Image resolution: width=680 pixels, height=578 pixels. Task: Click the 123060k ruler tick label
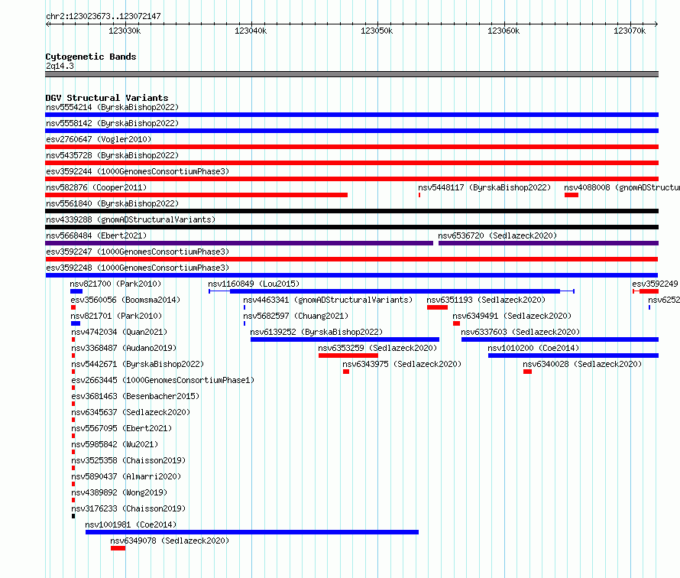point(504,31)
